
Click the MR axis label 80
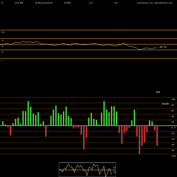coord(173,105)
